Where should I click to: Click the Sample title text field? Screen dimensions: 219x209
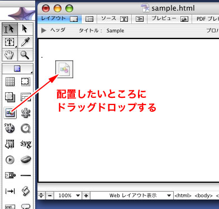point(115,31)
